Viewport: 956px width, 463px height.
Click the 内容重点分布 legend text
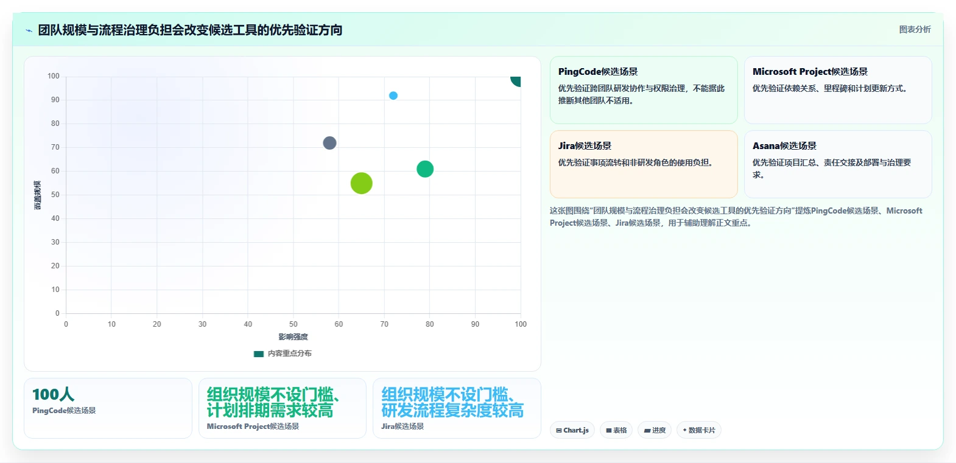pyautogui.click(x=290, y=353)
